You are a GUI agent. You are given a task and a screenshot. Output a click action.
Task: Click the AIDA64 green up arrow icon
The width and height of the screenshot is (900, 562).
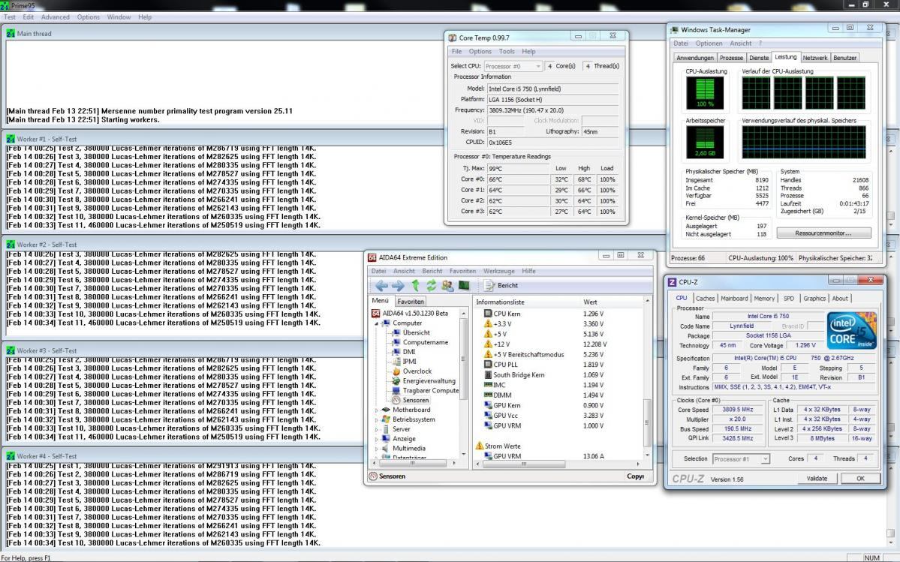415,285
